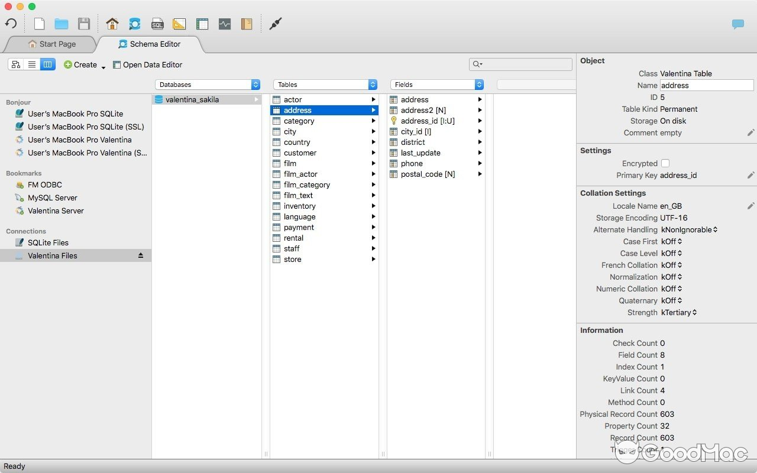Eject the Valentina Files connection
This screenshot has height=473, width=757.
click(140, 255)
